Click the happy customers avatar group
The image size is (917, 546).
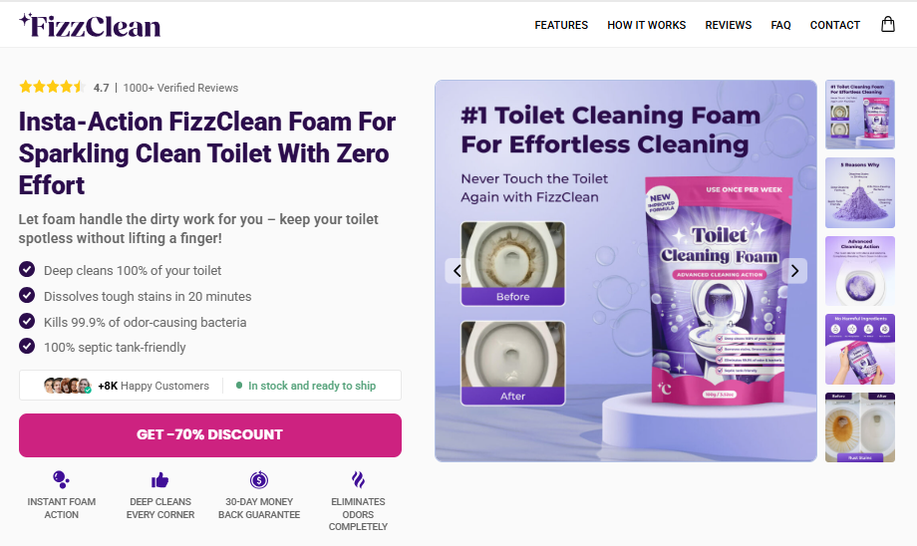pyautogui.click(x=68, y=386)
